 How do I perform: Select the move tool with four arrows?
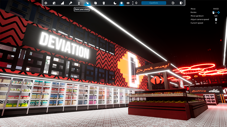[x=46, y=3]
